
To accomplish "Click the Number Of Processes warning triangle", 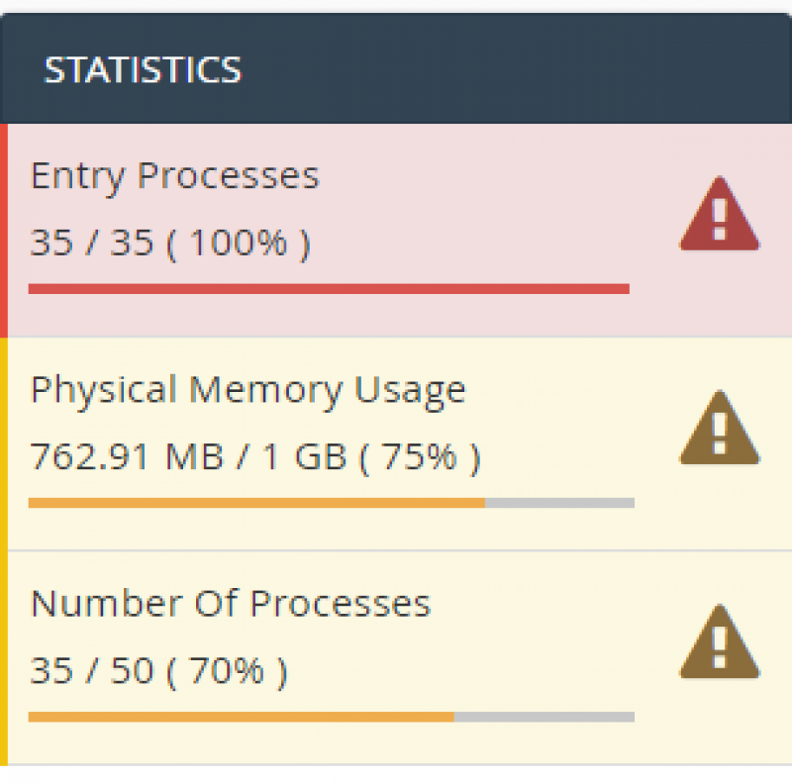I will pos(719,642).
